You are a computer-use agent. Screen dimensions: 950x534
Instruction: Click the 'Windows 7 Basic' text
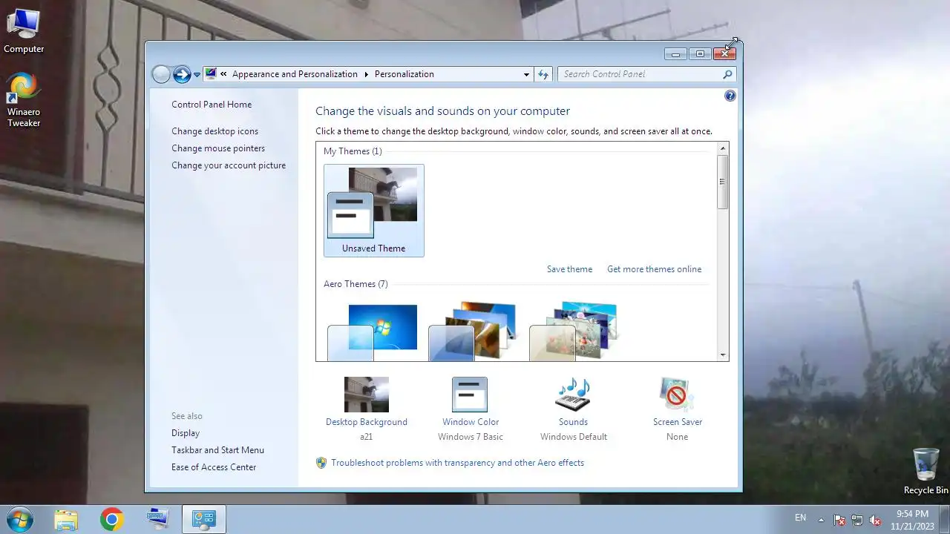pyautogui.click(x=471, y=437)
